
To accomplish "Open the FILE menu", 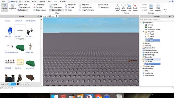I will click(4, 1).
